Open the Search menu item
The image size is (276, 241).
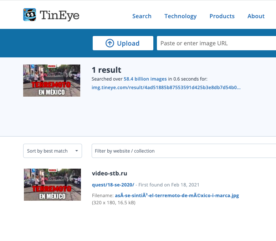[142, 16]
